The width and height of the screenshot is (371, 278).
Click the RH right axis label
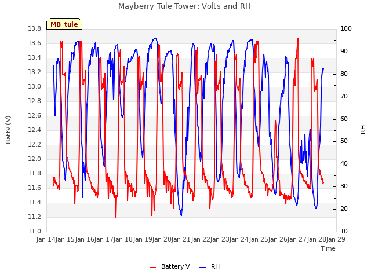(363, 130)
